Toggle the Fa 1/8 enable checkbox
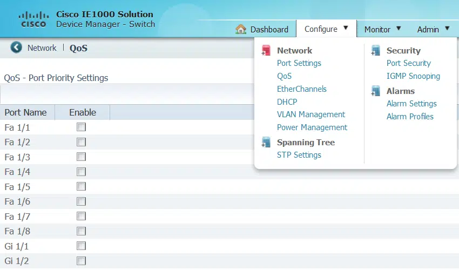Viewport: 459px width, 270px height. coord(81,231)
